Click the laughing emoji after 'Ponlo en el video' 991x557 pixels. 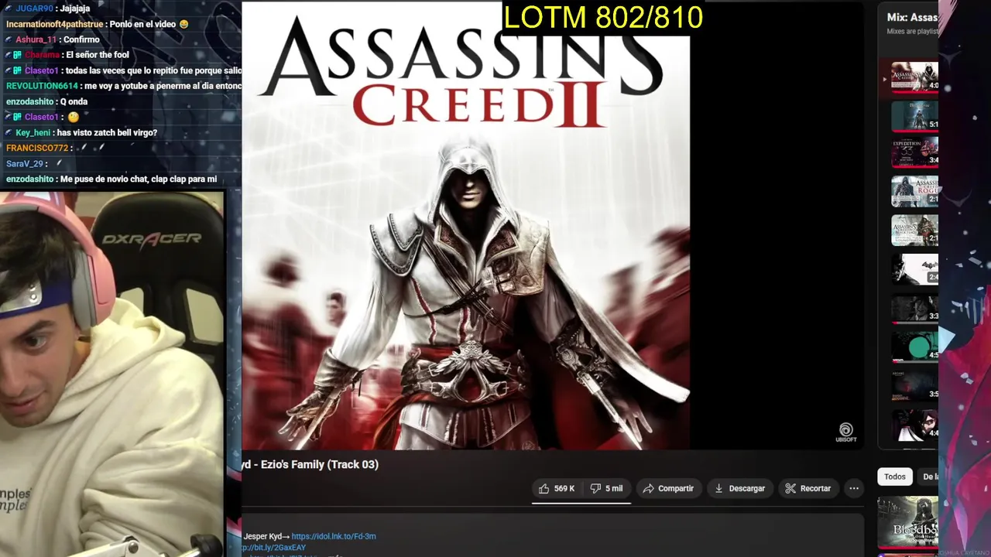[x=183, y=24]
